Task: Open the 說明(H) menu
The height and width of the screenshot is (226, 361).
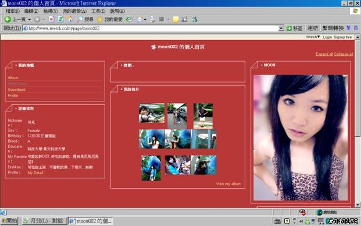Action: [x=117, y=11]
